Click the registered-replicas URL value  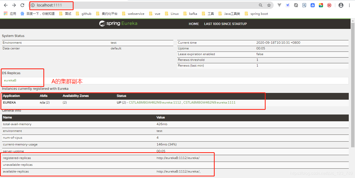tap(178, 158)
